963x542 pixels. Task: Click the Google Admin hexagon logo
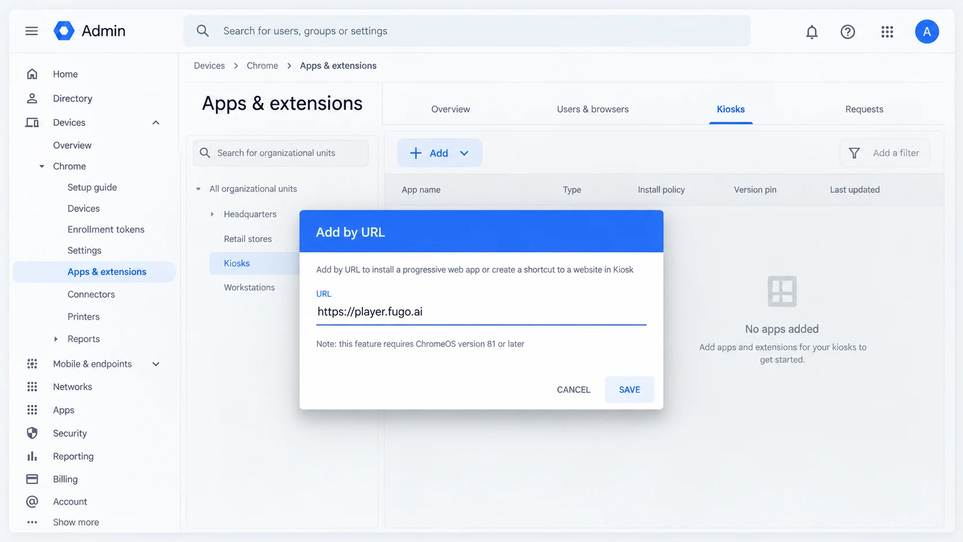click(64, 31)
